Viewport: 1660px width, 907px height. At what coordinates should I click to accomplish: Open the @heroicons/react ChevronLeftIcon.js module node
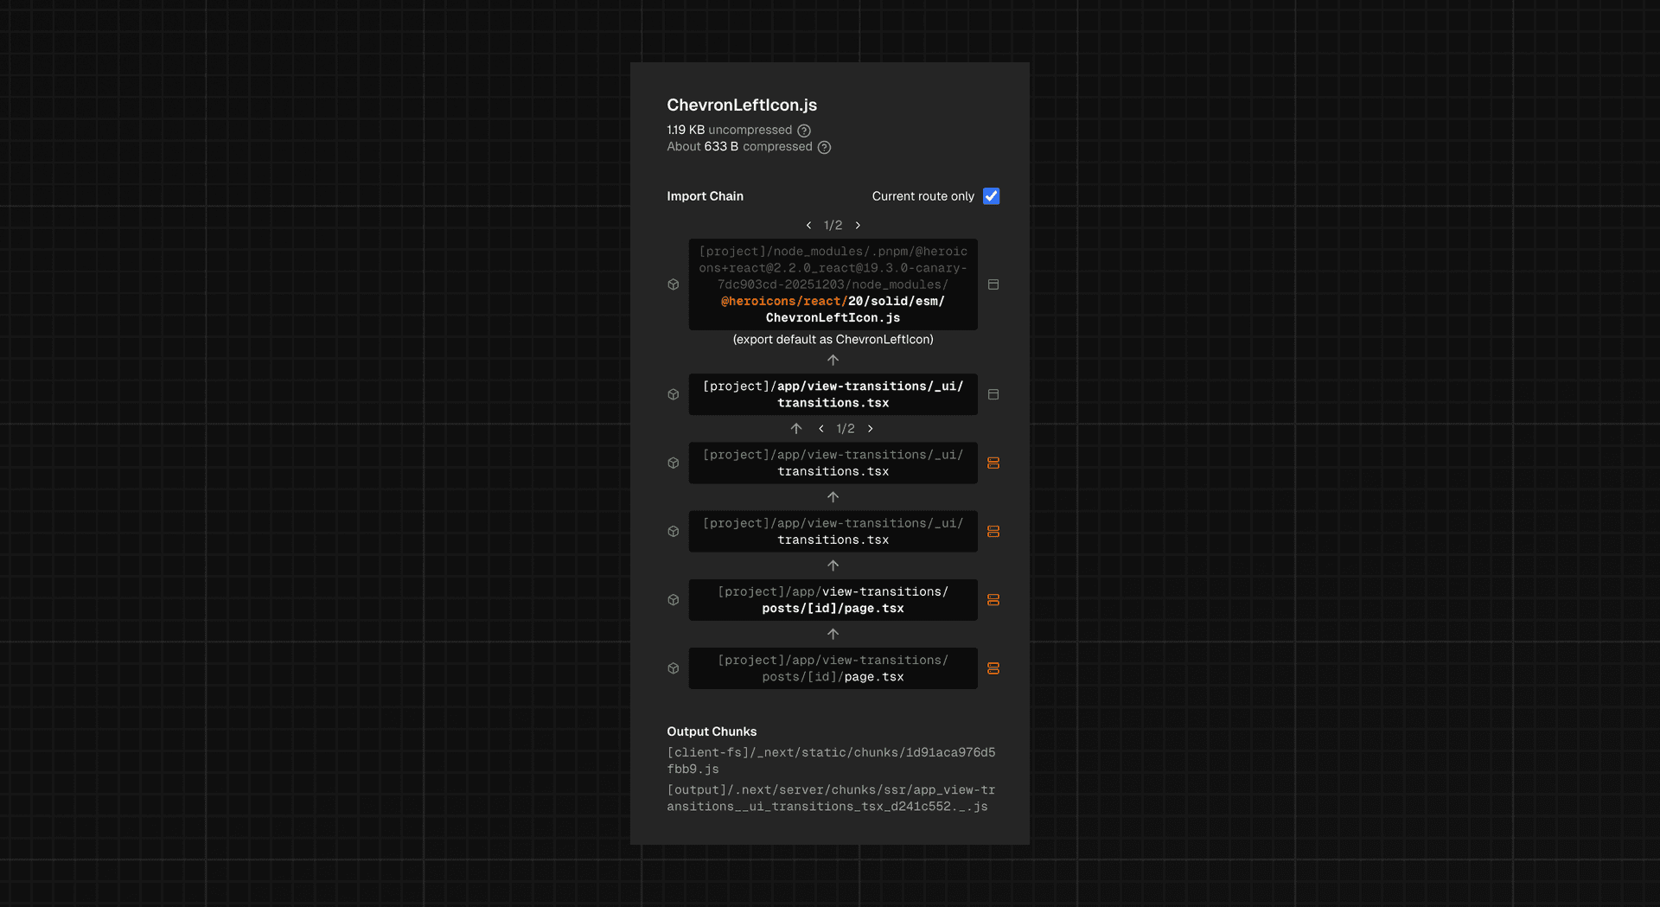[832, 284]
